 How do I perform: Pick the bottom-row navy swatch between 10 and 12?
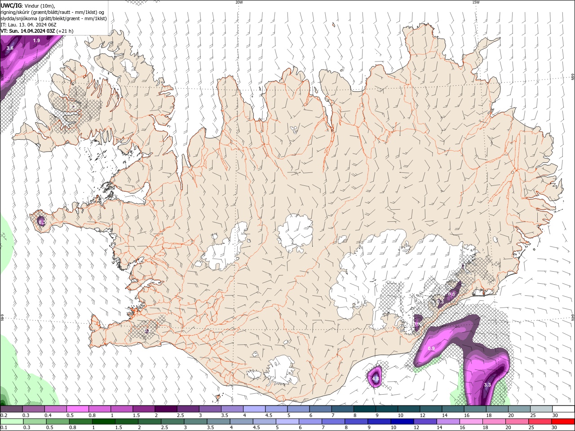(x=402, y=422)
